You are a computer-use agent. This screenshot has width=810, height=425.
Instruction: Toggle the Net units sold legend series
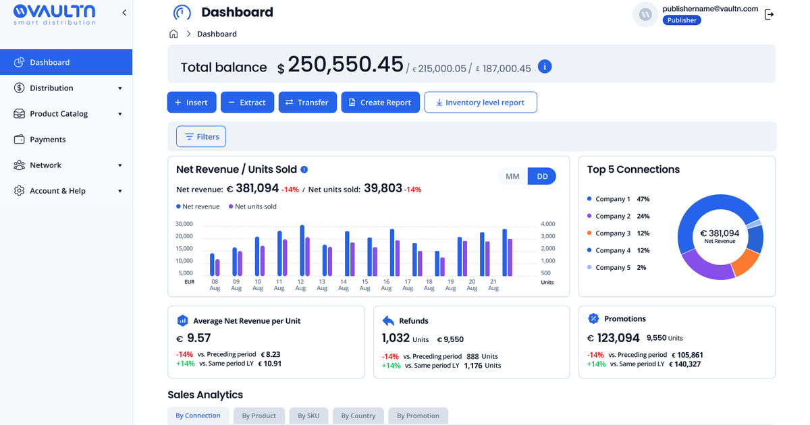pos(252,206)
